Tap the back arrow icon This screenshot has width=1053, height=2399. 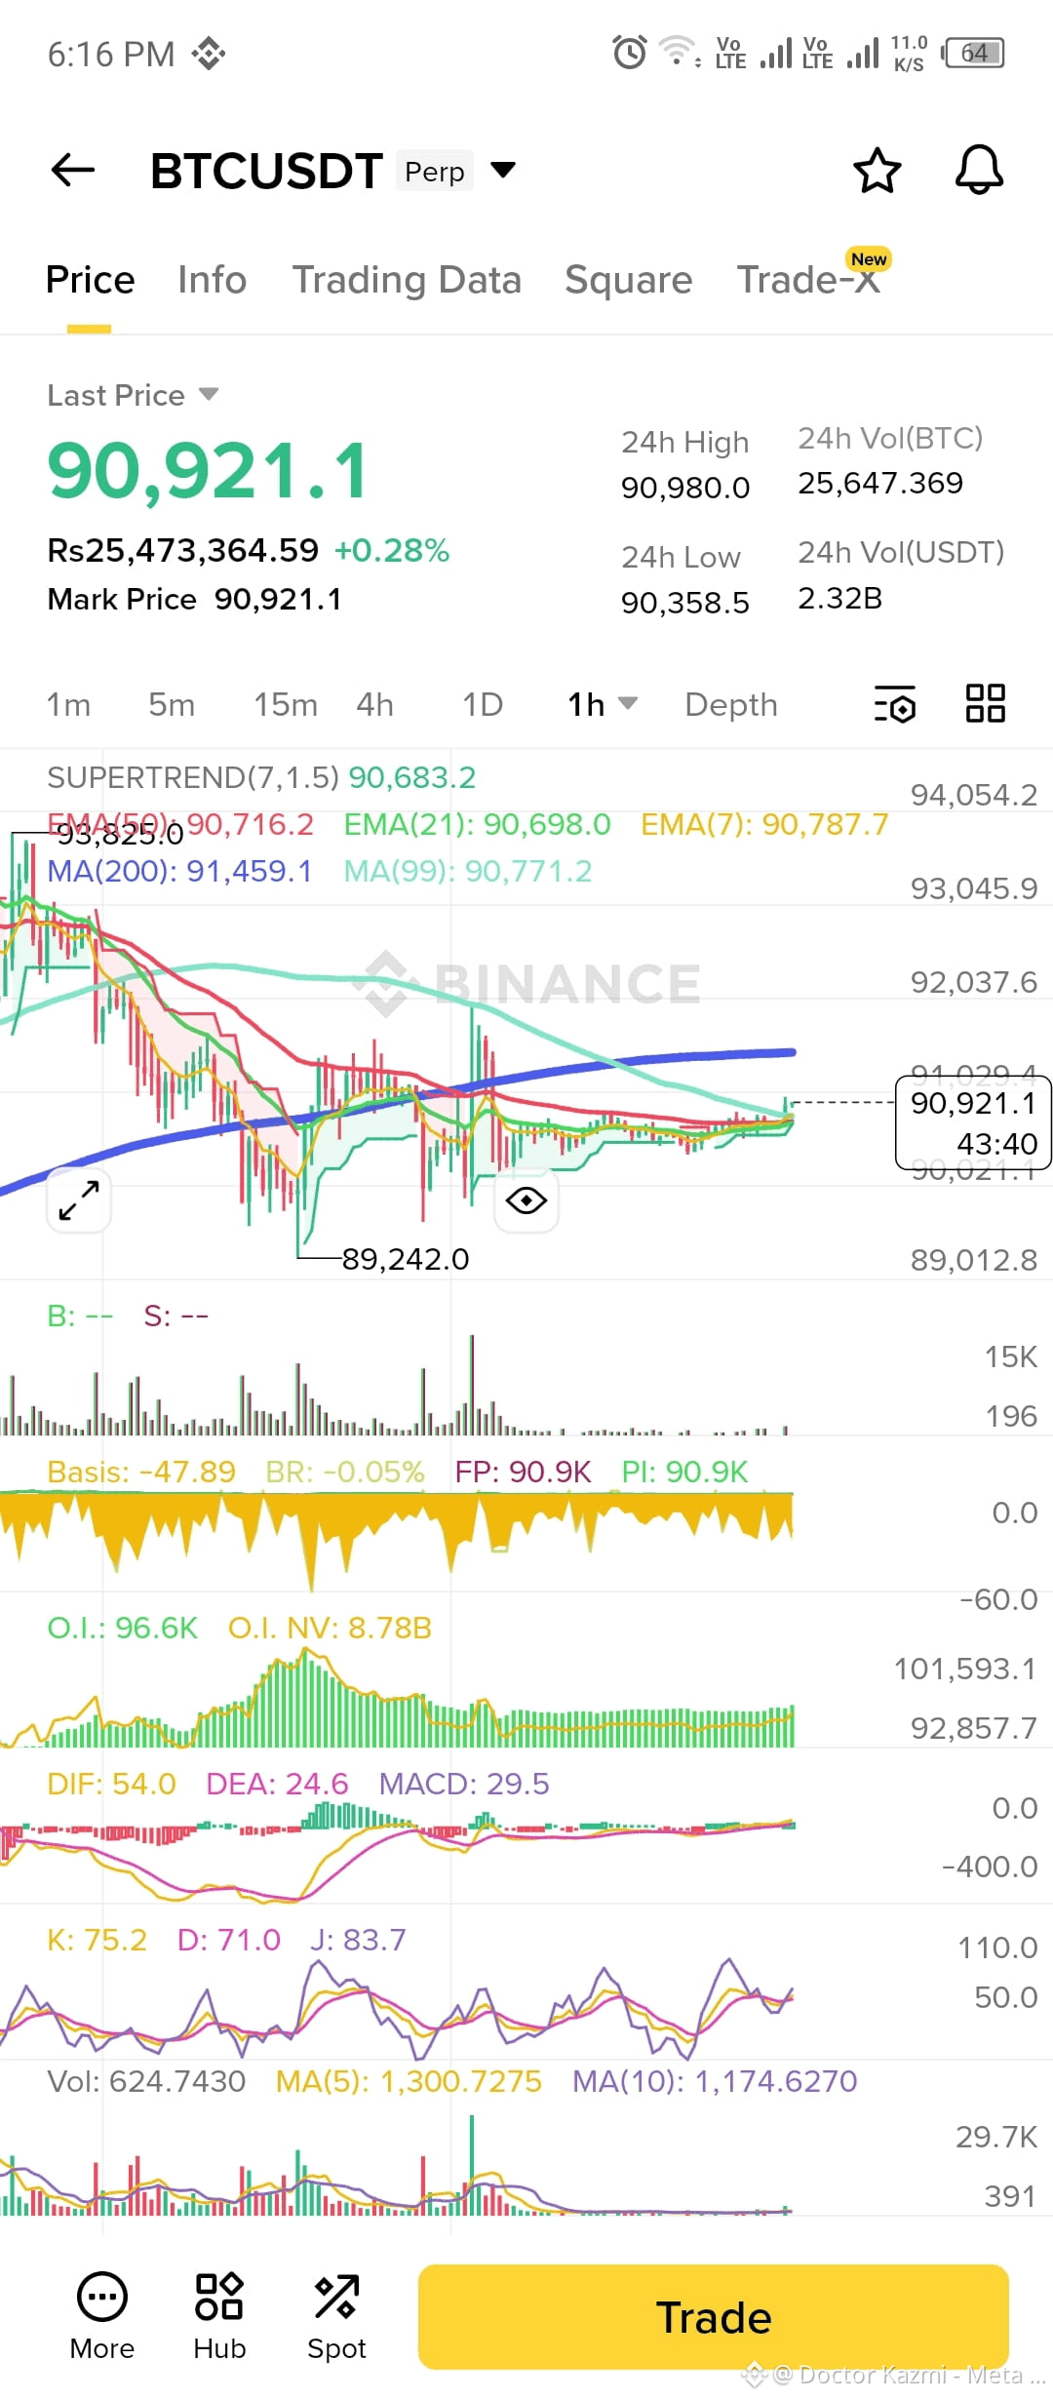[x=73, y=171]
